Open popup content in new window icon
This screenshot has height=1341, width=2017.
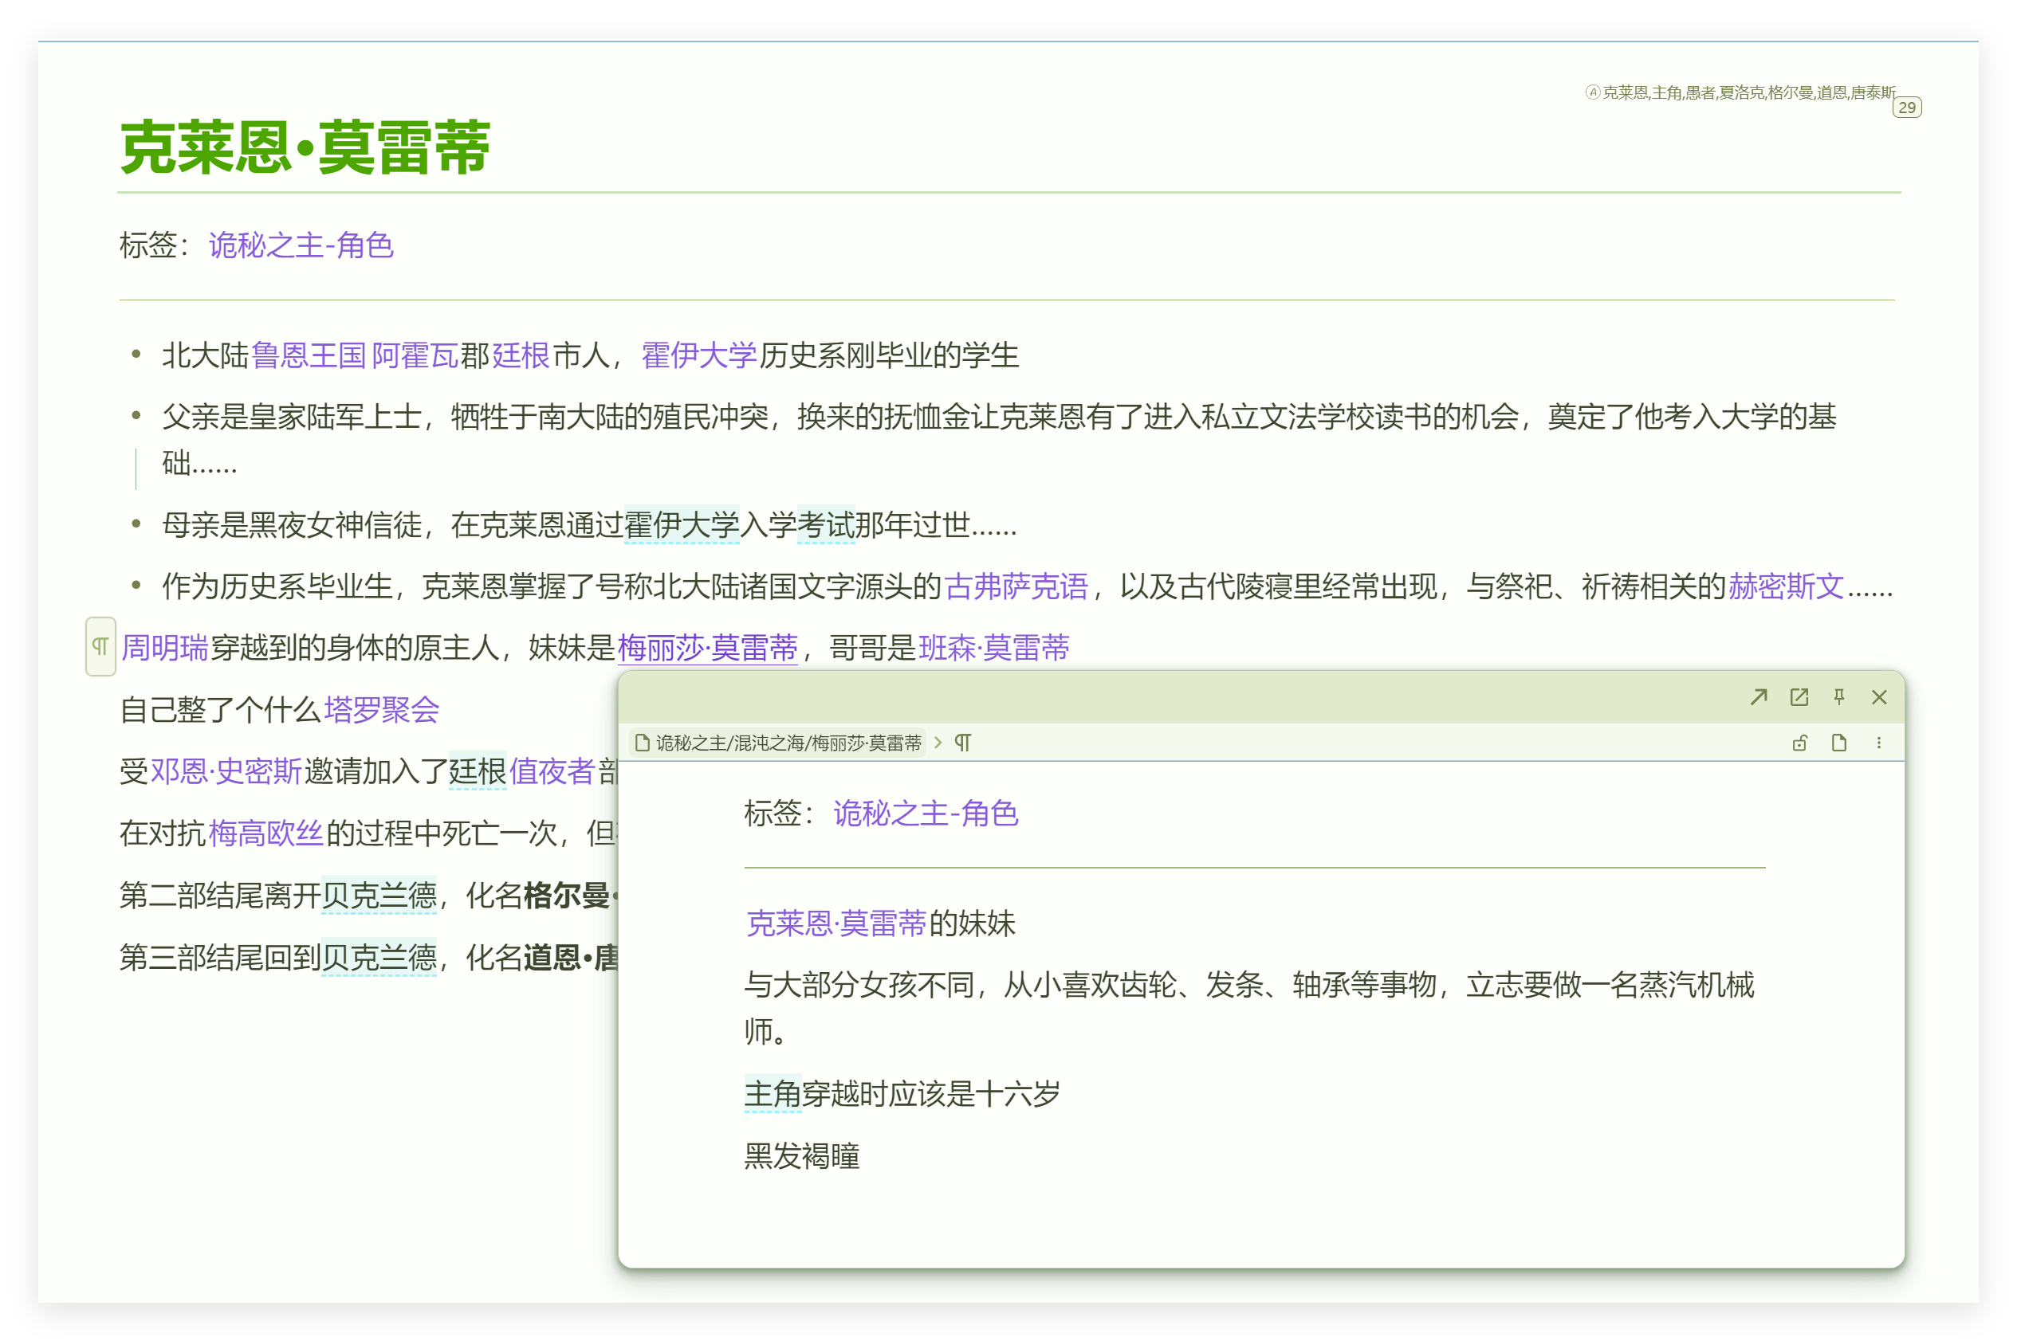click(x=1799, y=697)
